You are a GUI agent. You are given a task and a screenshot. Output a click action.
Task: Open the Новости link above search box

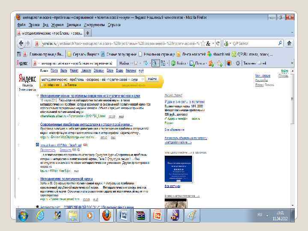pyautogui.click(x=86, y=70)
